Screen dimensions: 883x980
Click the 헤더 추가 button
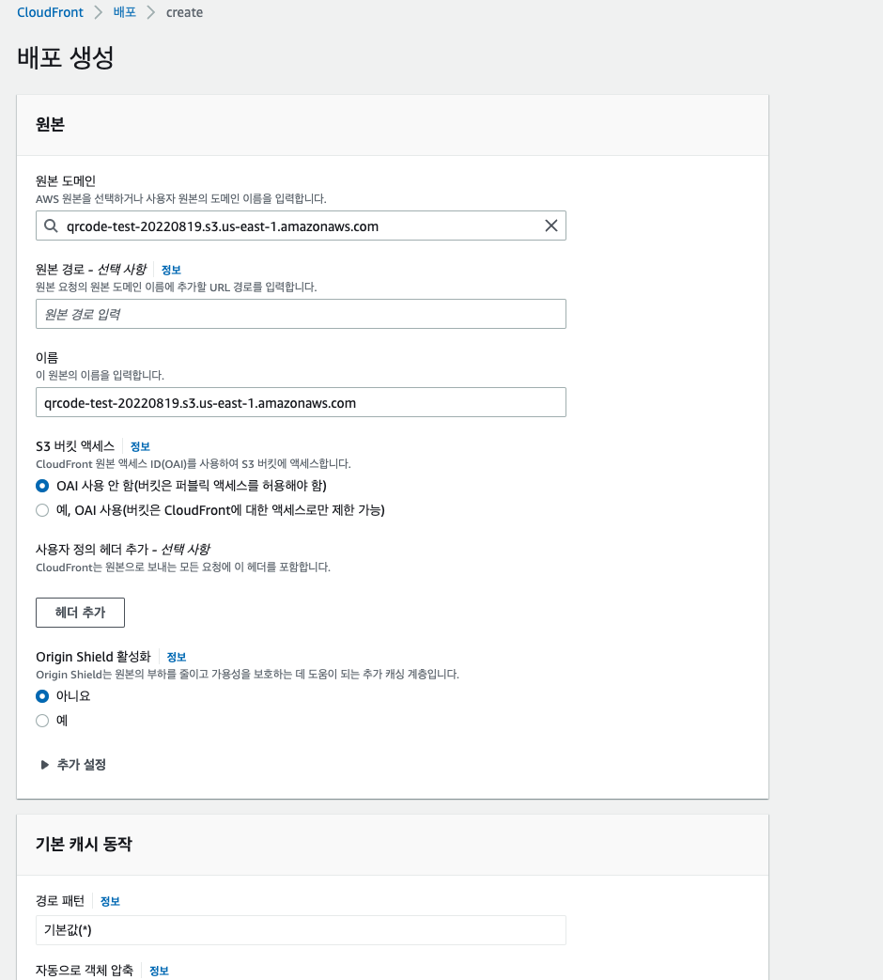tap(80, 613)
